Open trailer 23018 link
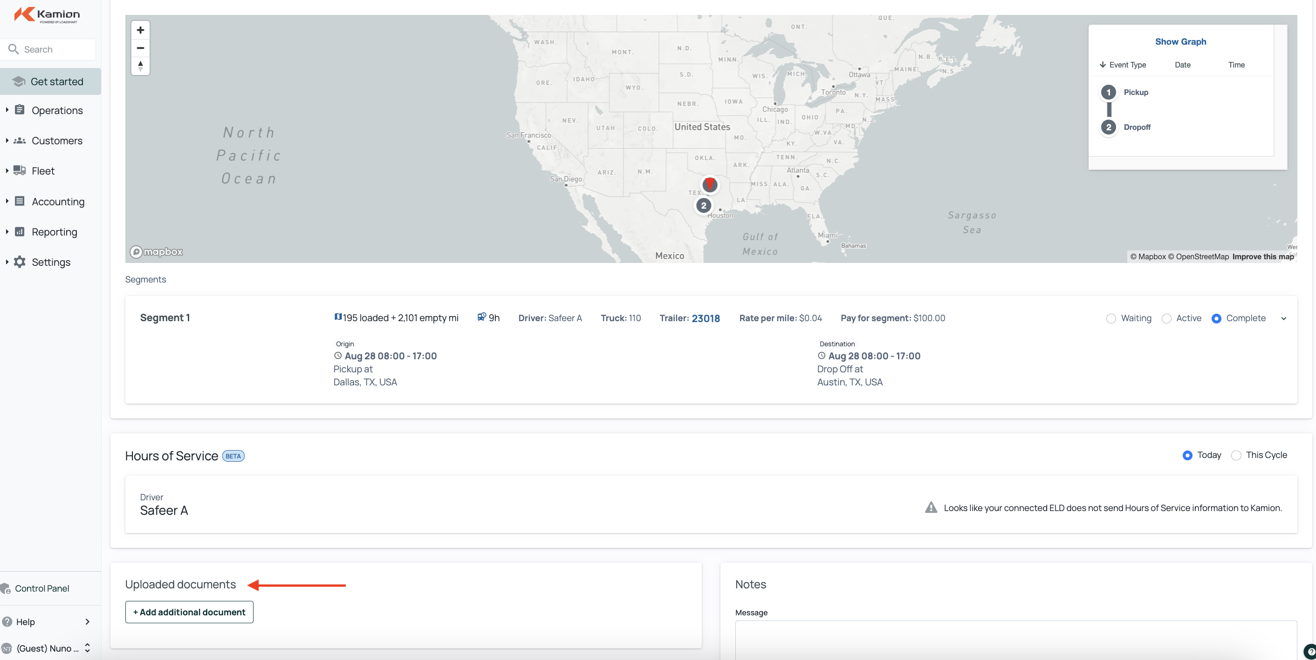The image size is (1316, 660). pos(706,318)
